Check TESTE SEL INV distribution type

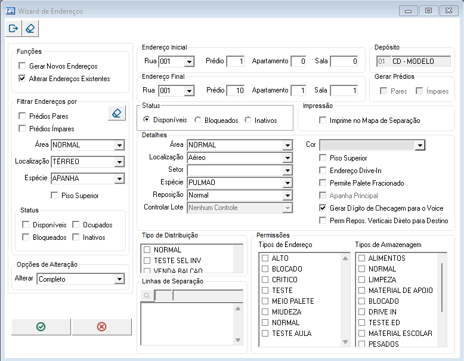[x=147, y=260]
